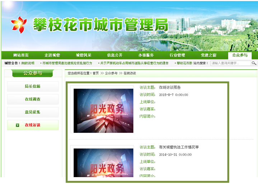The width and height of the screenshot is (258, 185).
Task: Open 在线调查 sidebar button
Action: point(33,99)
